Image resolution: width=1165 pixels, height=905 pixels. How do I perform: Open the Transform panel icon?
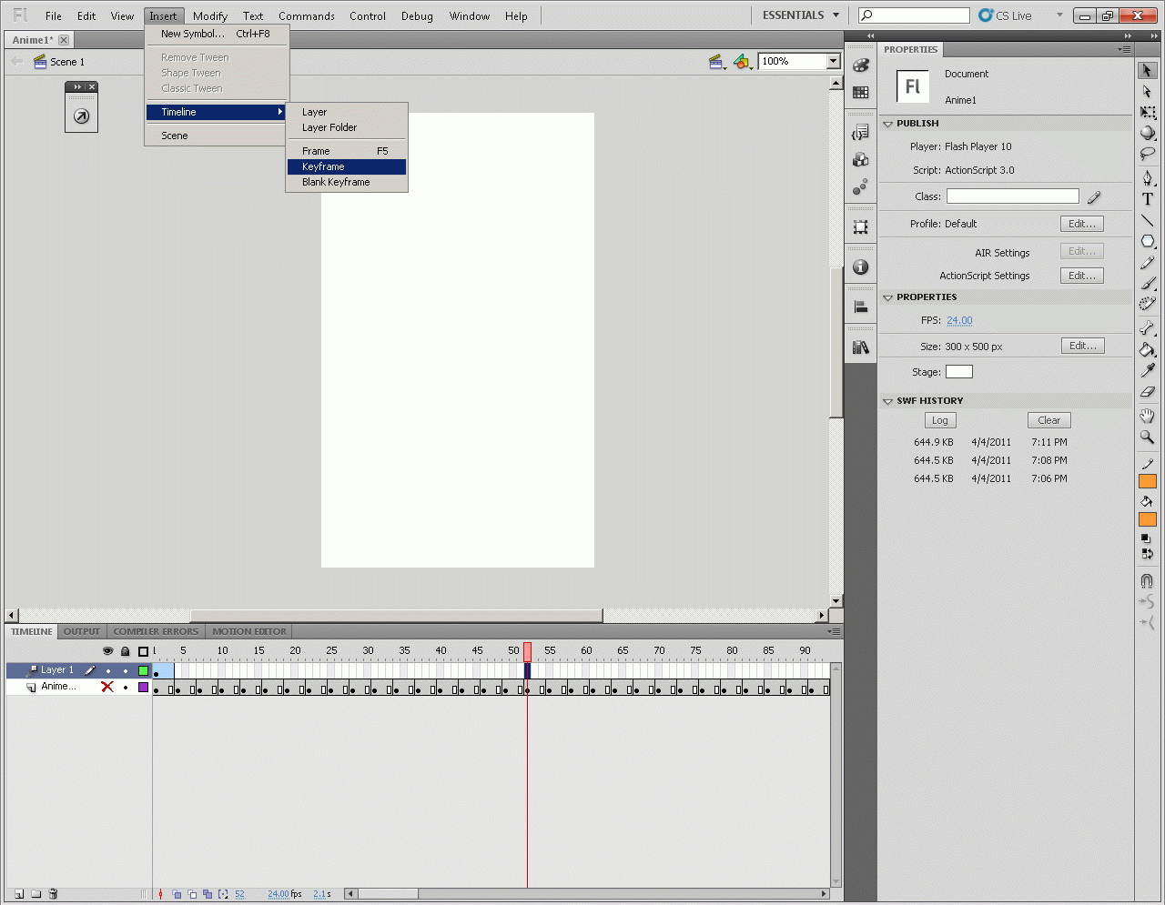pyautogui.click(x=860, y=226)
